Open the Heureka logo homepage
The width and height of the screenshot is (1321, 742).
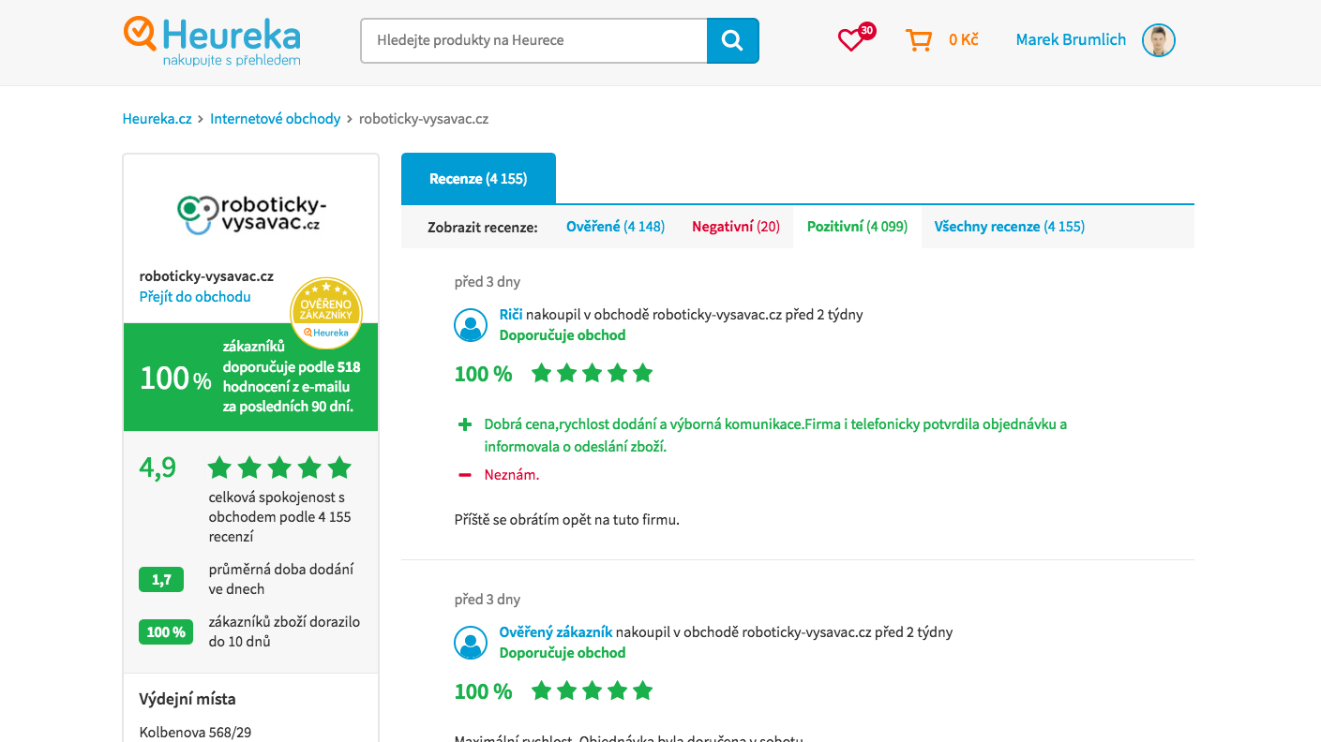point(212,42)
